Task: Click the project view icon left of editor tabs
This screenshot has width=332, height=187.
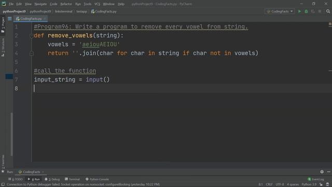Action: [10, 19]
